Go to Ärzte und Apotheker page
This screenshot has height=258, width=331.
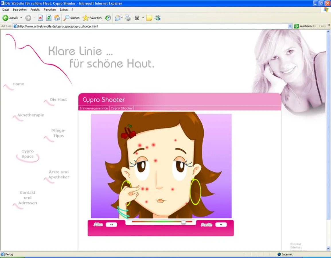(x=59, y=174)
